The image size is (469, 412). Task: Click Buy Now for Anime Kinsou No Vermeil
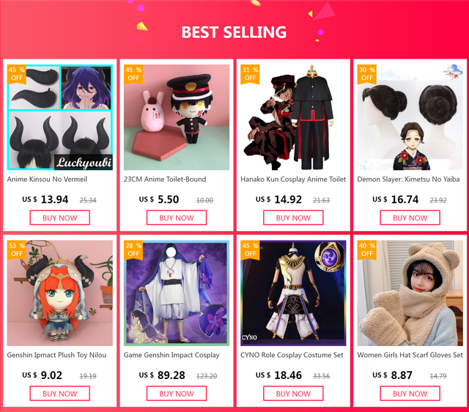(x=60, y=218)
